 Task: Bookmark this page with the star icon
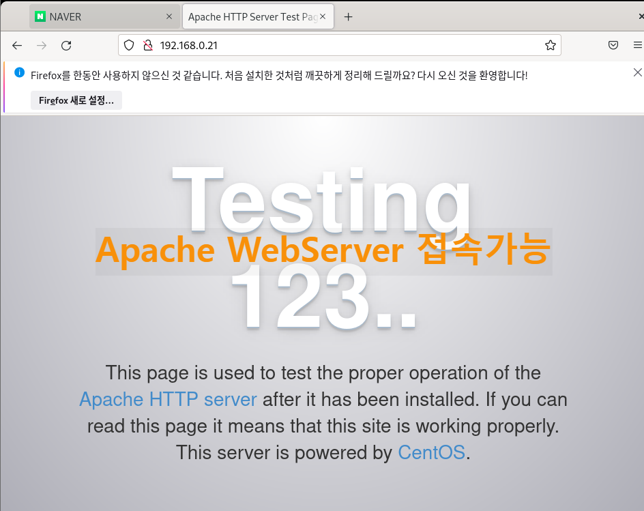tap(551, 45)
